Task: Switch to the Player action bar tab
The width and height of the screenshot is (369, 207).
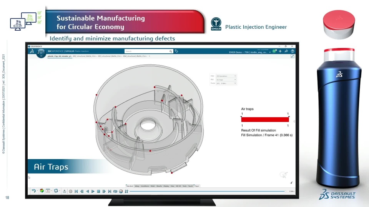Action: coord(197,186)
